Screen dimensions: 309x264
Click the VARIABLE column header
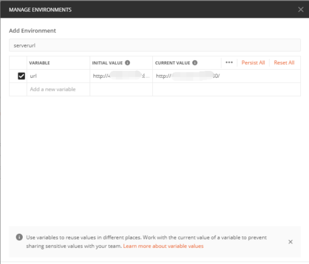pos(39,63)
